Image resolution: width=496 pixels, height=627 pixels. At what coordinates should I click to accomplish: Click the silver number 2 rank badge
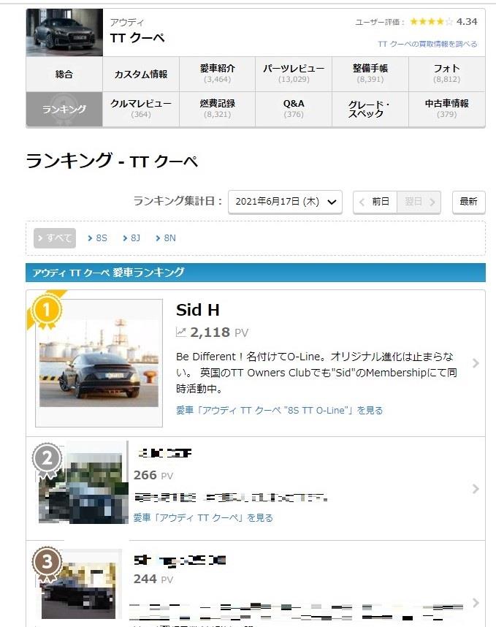point(47,460)
